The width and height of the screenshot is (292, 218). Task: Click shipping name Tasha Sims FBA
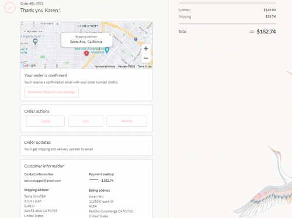(35, 196)
